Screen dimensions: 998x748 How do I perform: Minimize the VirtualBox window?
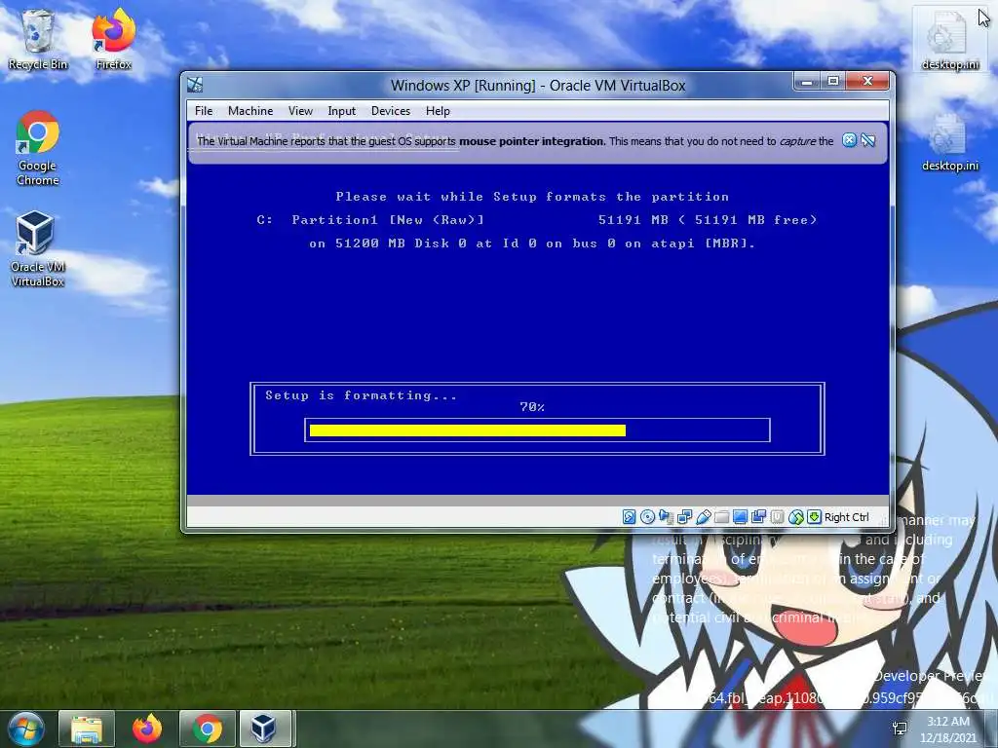pyautogui.click(x=807, y=82)
